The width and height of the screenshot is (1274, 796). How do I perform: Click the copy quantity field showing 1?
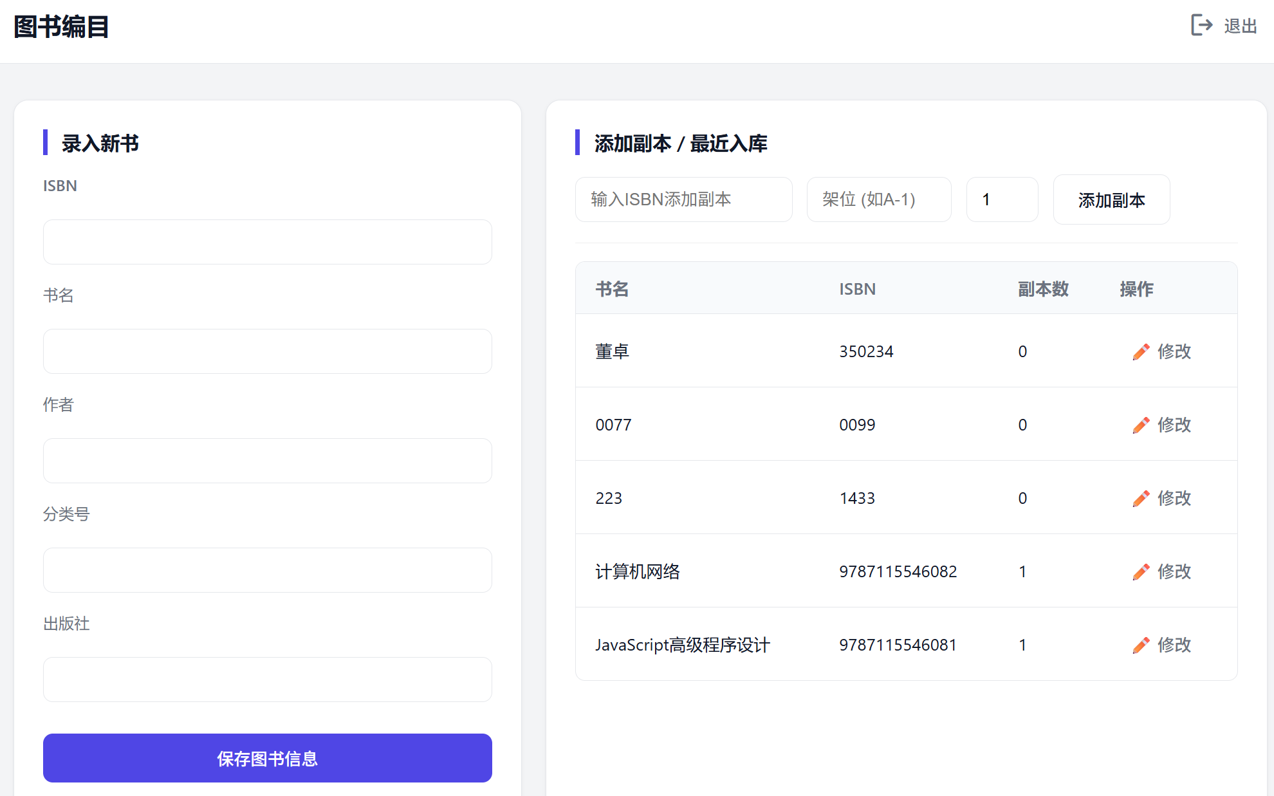1001,199
